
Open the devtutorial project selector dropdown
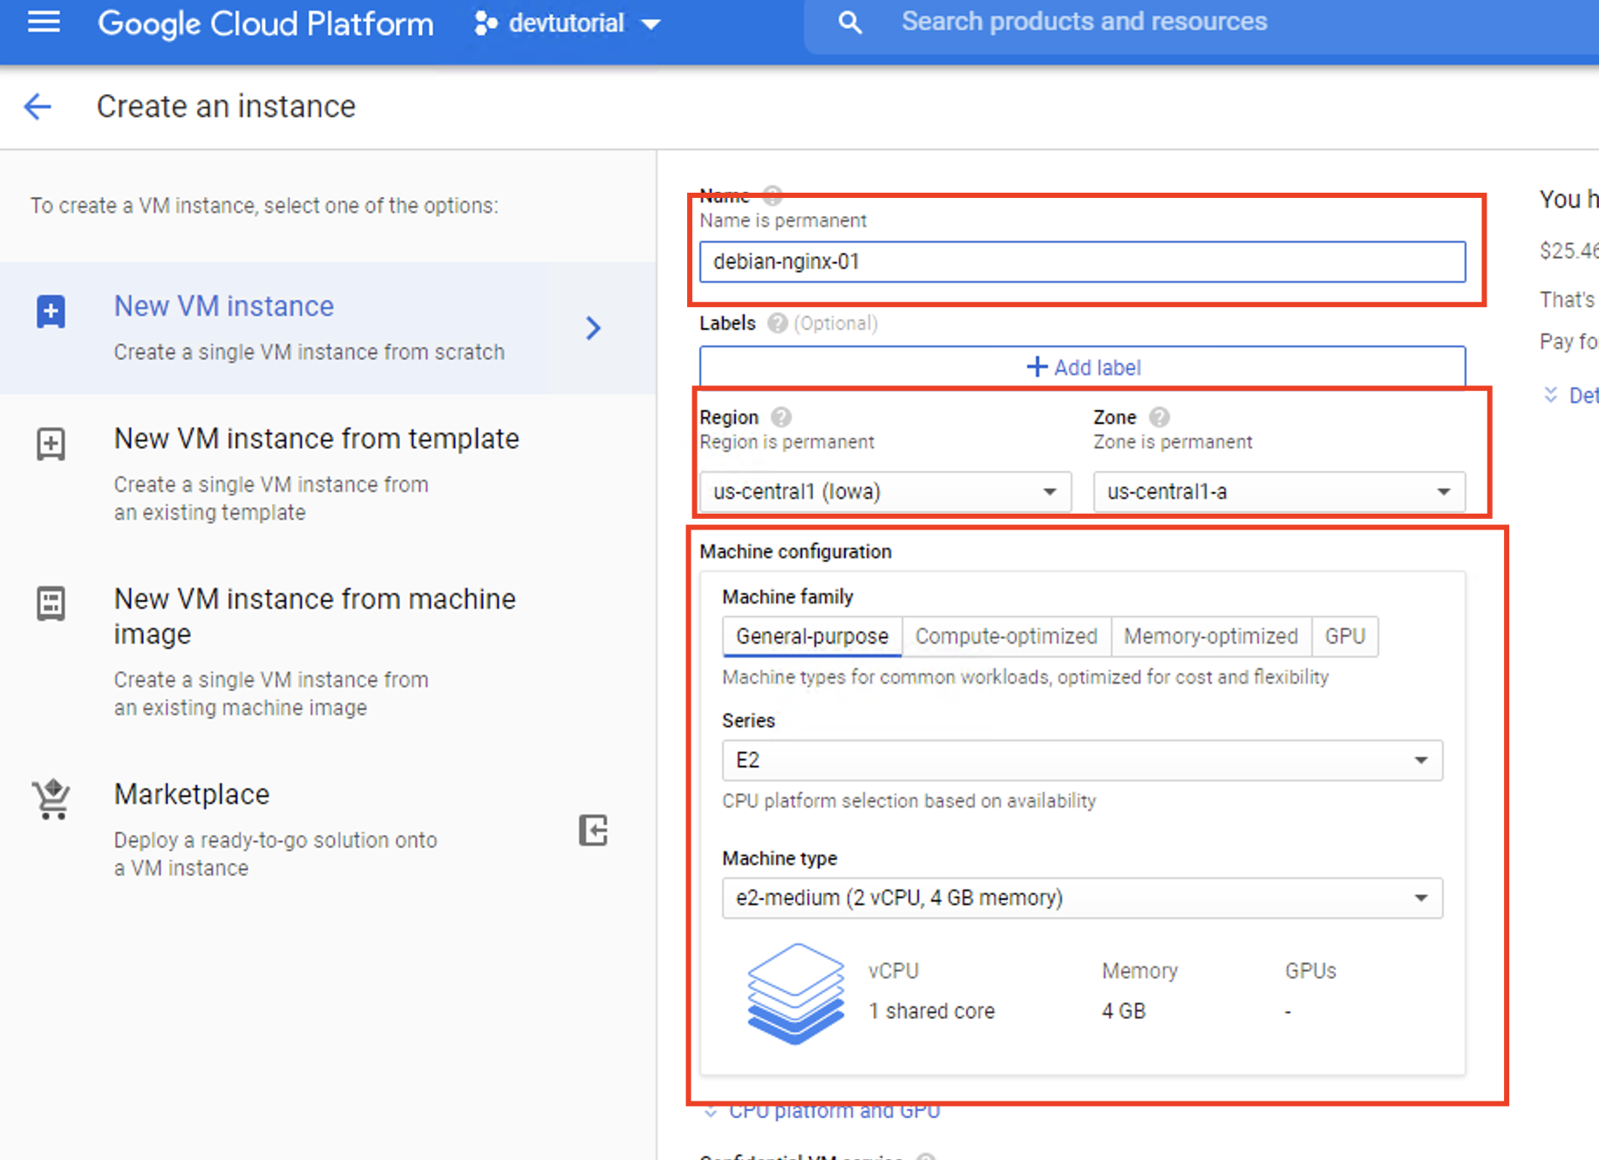[x=568, y=24]
